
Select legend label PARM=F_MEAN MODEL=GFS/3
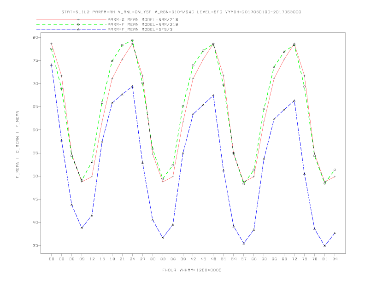click(140, 29)
